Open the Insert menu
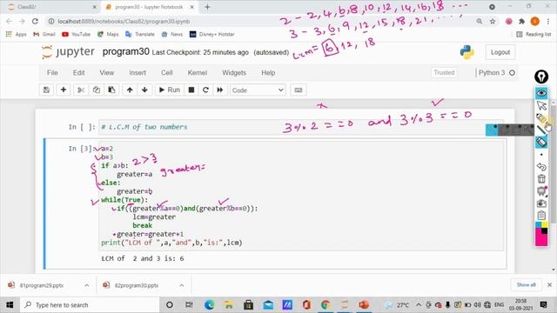This screenshot has width=557, height=313. 138,73
